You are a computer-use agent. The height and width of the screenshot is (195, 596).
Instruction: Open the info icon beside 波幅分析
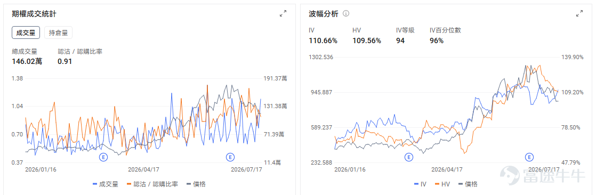coord(346,14)
